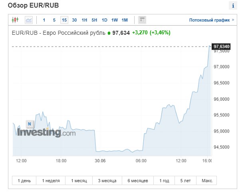240x195 pixels.
Task: Select the 5H interval
Action: click(x=94, y=20)
